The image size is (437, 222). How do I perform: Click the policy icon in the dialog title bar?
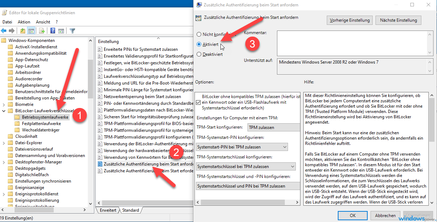(x=198, y=5)
